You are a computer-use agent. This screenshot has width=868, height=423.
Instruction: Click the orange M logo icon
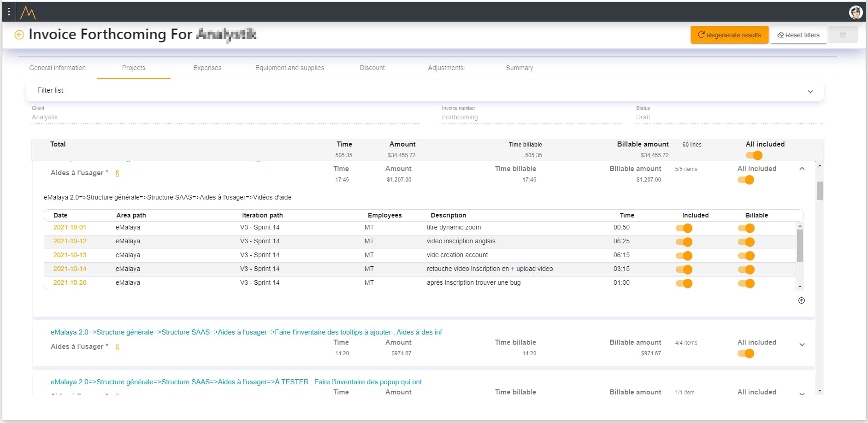click(x=28, y=12)
